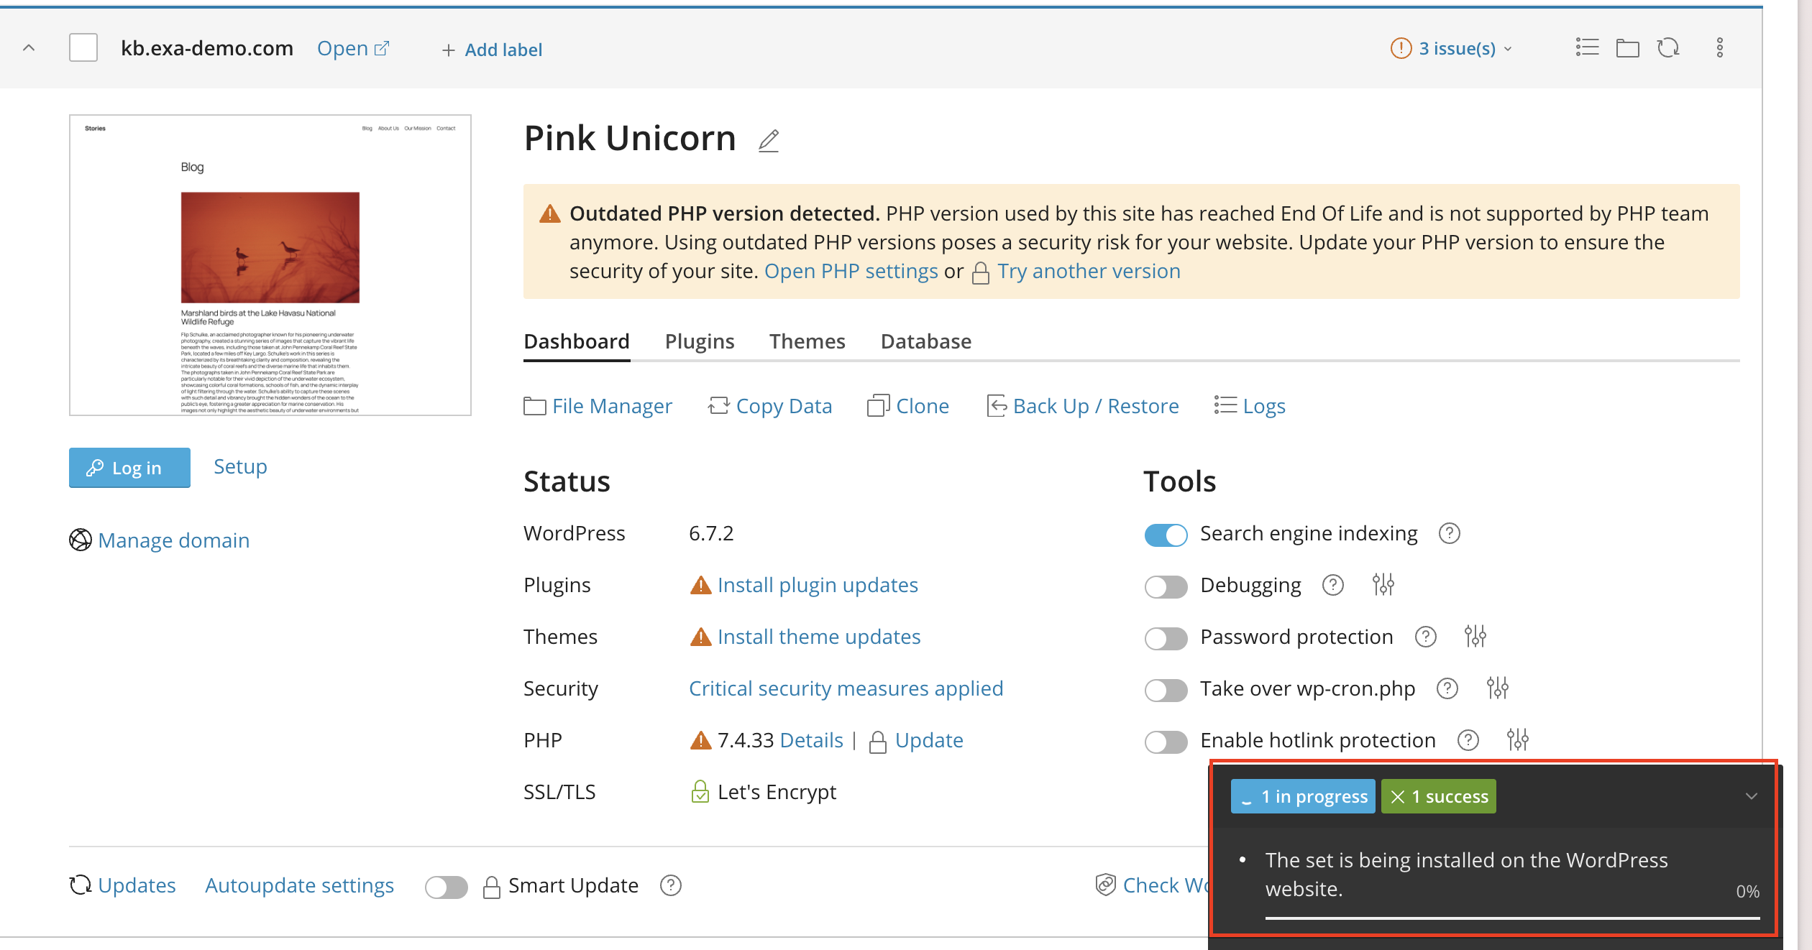Click the website preview thumbnail
Image resolution: width=1812 pixels, height=950 pixels.
click(270, 265)
